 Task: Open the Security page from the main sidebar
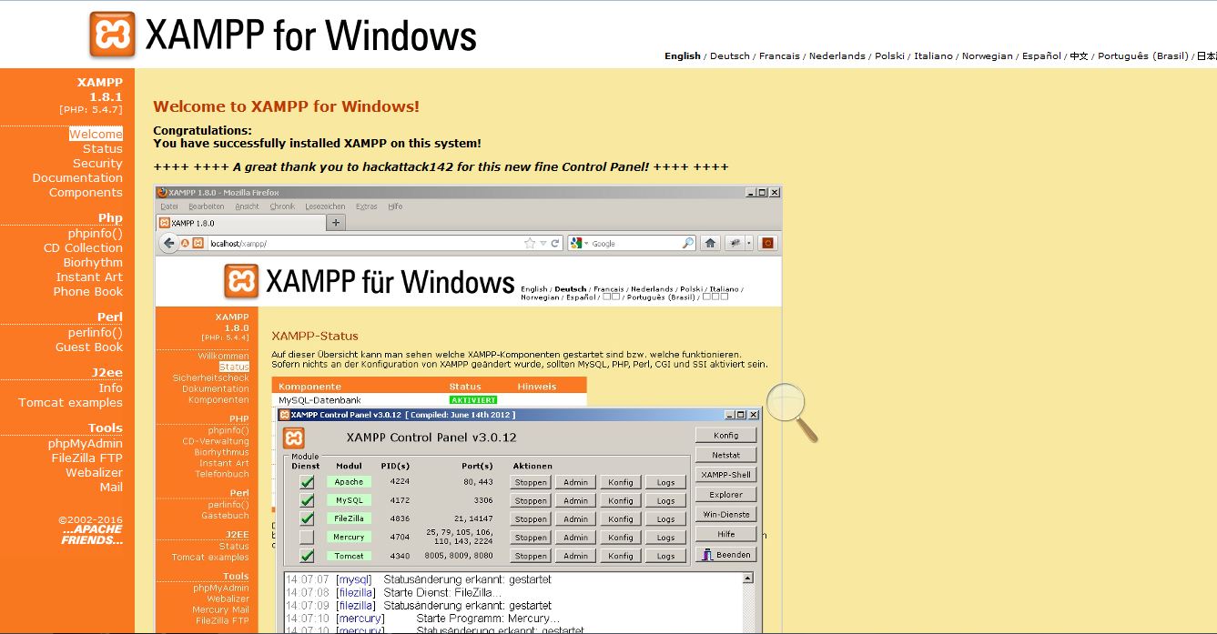pyautogui.click(x=97, y=163)
